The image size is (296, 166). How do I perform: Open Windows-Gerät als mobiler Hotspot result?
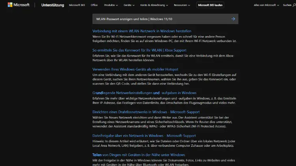click(135, 69)
